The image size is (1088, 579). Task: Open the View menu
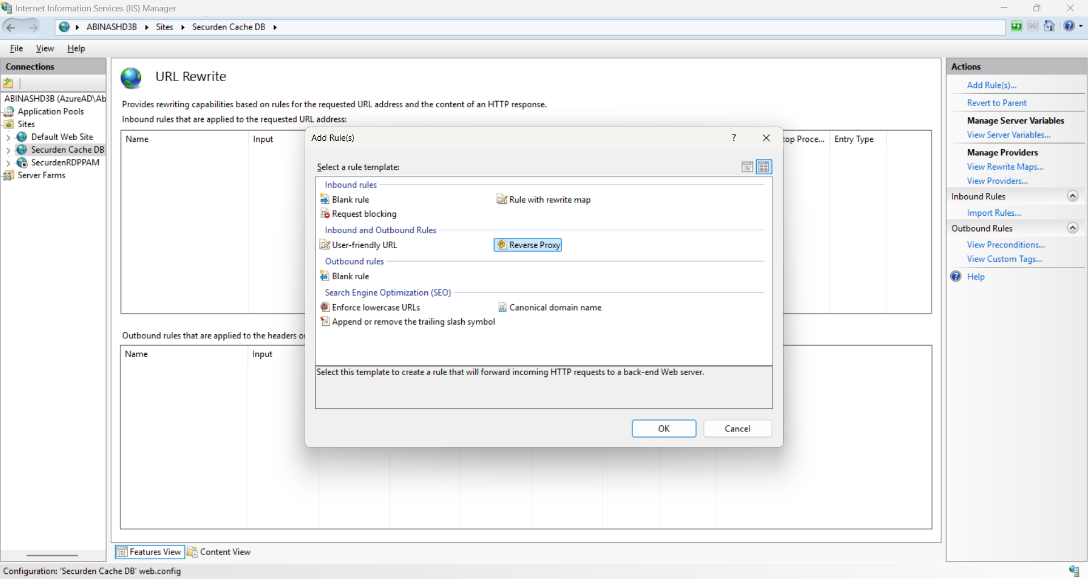(x=45, y=48)
